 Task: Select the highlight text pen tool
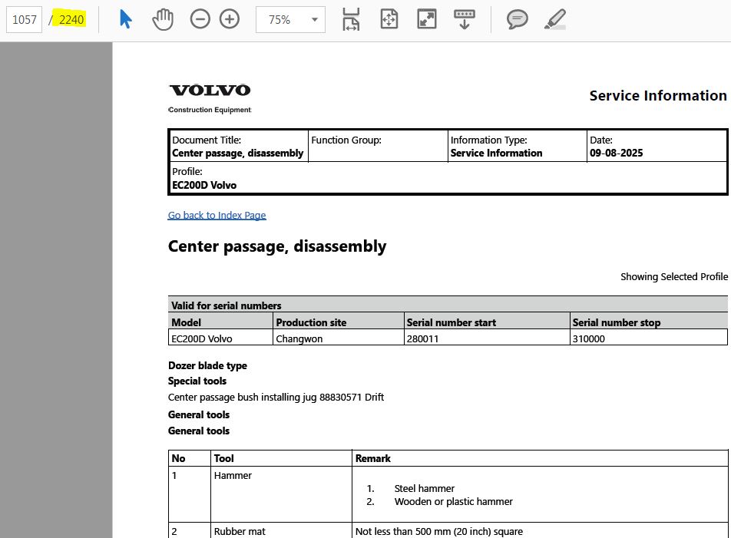(555, 19)
